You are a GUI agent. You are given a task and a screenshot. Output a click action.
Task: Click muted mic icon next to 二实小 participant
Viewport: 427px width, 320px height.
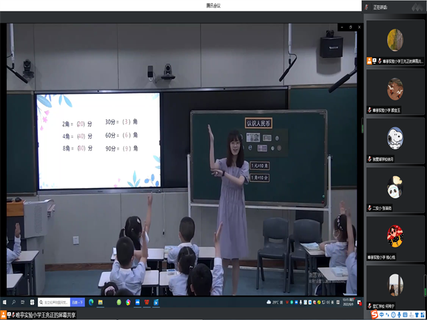coord(370,208)
